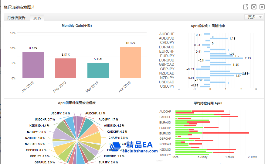Viewport: 268px width, 164px height.
Task: Click the 2.55 risk ratio bar value
Action: pos(245,74)
